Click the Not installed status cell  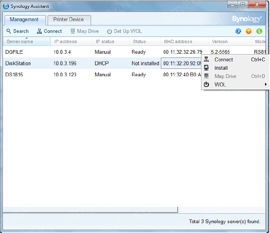pos(145,63)
